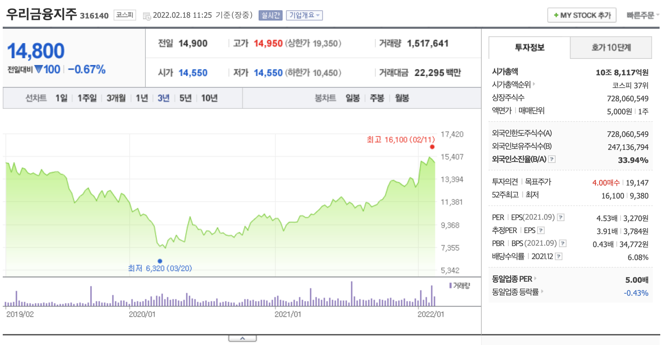Click the 동일업종 PER value 5.00배
Screen dimensions: 663x345
coord(637,280)
